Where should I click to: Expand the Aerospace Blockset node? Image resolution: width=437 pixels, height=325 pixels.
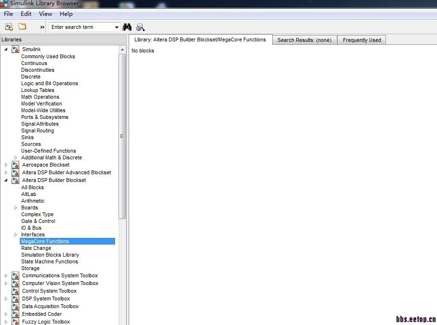coord(6,165)
